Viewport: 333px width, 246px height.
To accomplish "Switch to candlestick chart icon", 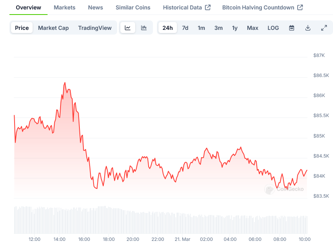I will (144, 28).
